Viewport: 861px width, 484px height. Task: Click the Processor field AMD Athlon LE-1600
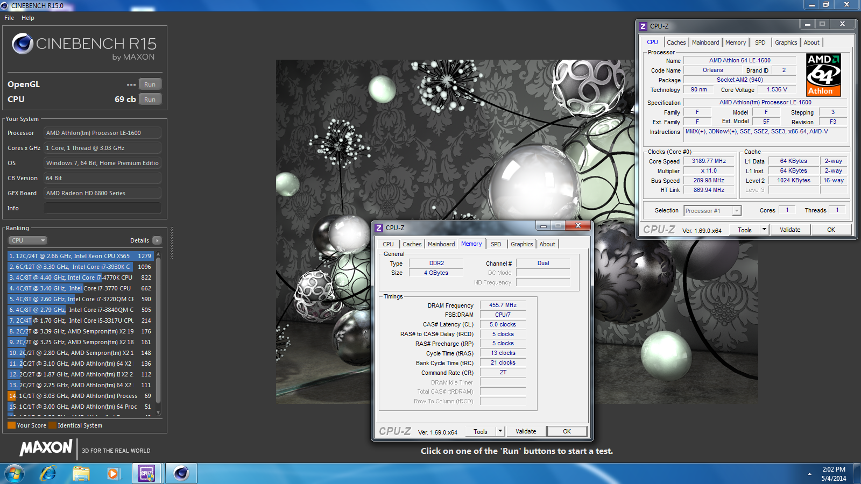(102, 133)
